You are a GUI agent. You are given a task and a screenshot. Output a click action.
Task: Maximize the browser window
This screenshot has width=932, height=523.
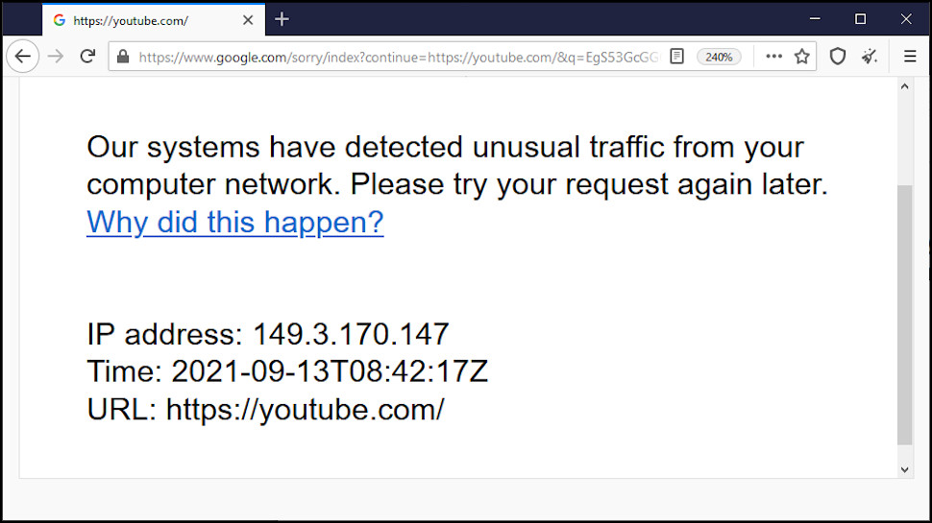(860, 19)
